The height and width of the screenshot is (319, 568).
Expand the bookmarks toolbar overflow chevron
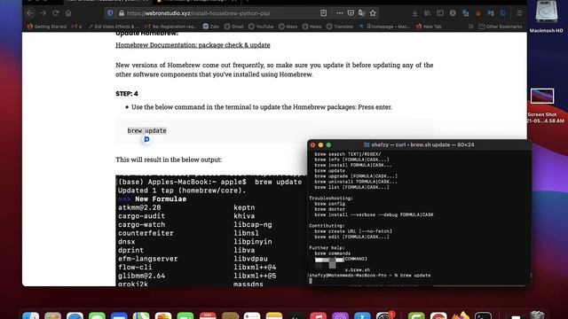470,27
